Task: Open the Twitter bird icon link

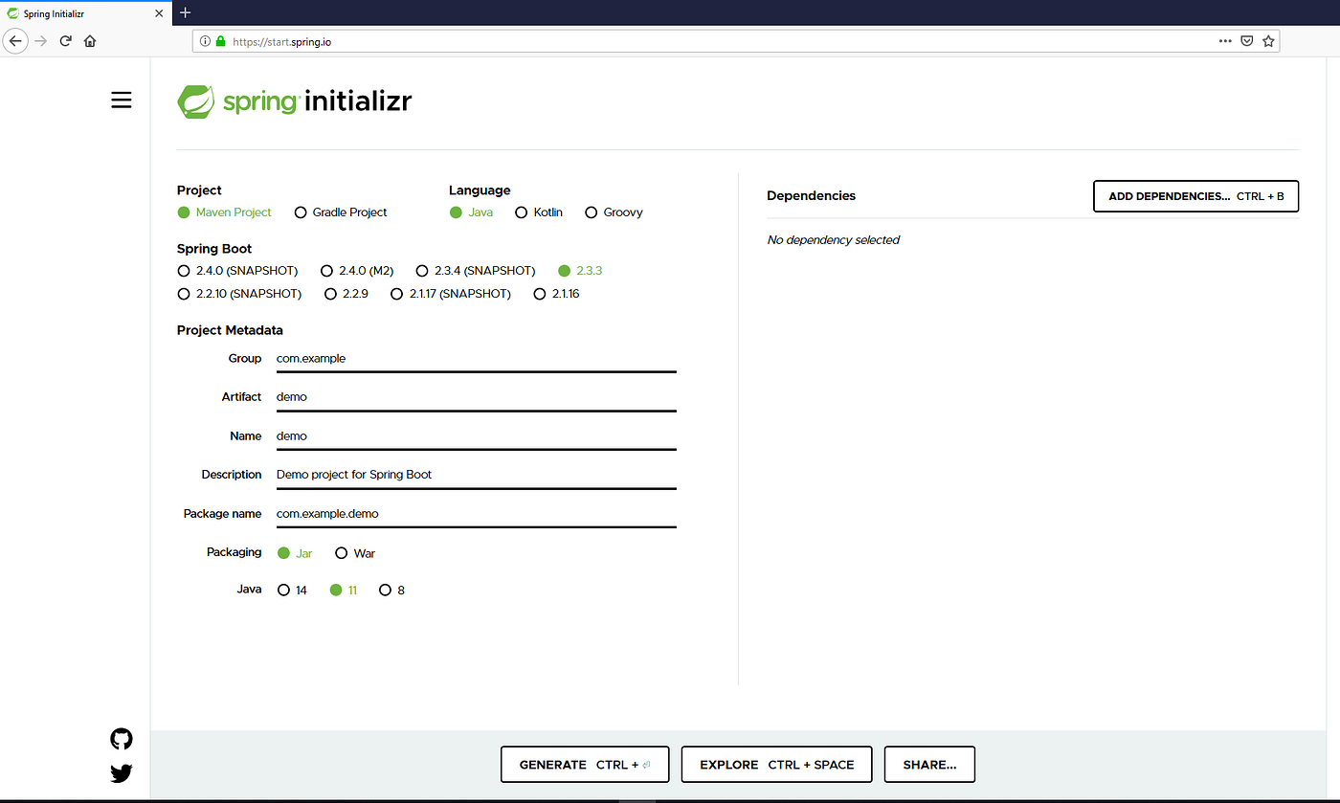Action: pos(122,773)
